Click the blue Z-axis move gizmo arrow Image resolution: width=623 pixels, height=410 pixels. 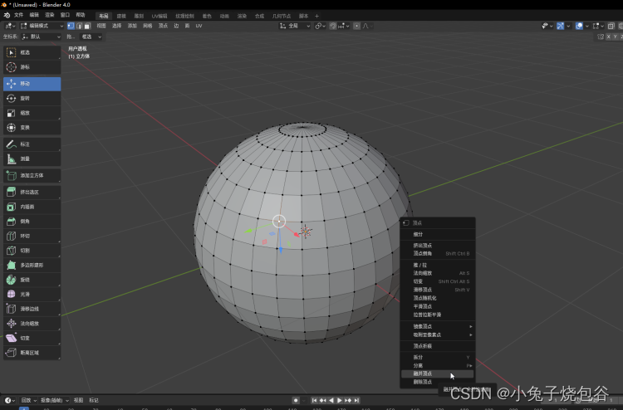281,250
